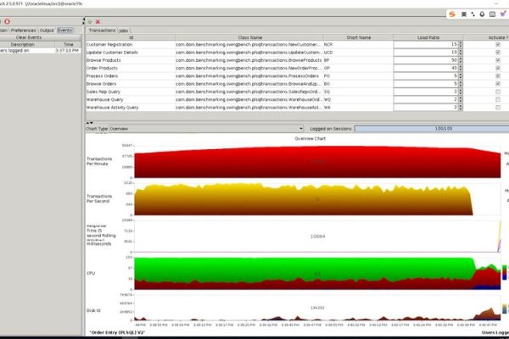The image size is (509, 339).
Task: Click the red X delete transaction icon
Action: click(x=98, y=20)
